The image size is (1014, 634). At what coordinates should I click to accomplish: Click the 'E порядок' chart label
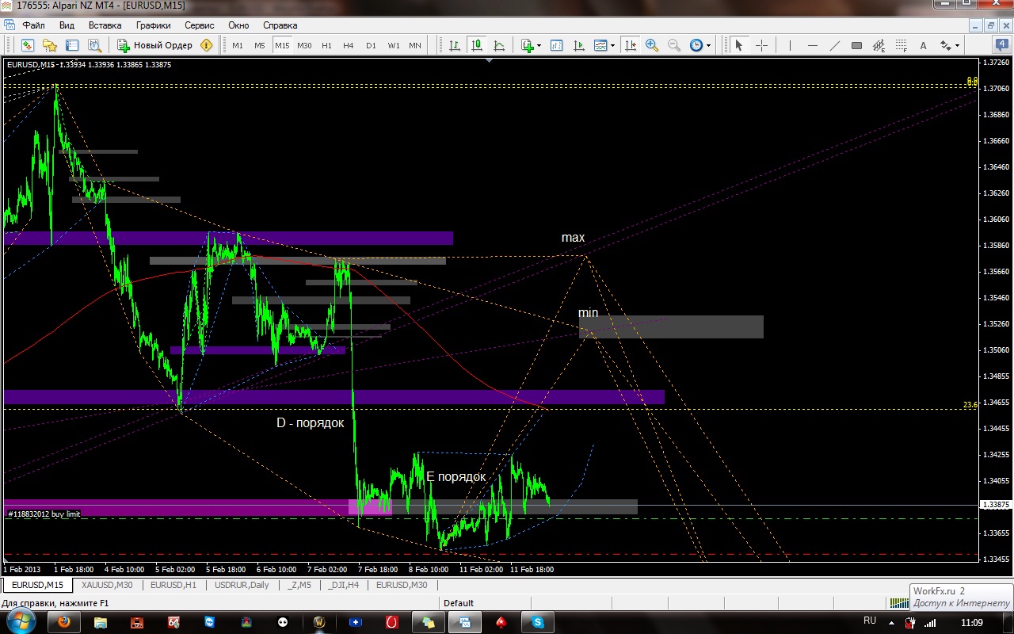(x=456, y=477)
